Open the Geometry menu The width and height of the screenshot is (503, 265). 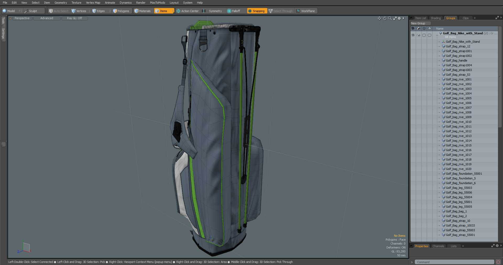click(x=61, y=3)
